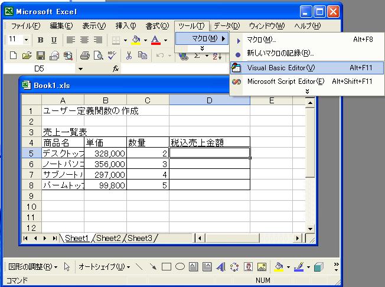
Task: Choose 新しいマクロの記録(R)... entry
Action: tap(307, 53)
